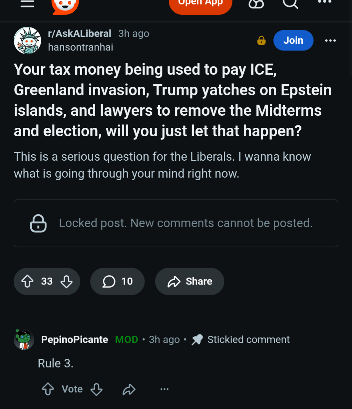The width and height of the screenshot is (352, 409).
Task: Downvote the stickied Rule 3 comment
Action: [x=97, y=389]
